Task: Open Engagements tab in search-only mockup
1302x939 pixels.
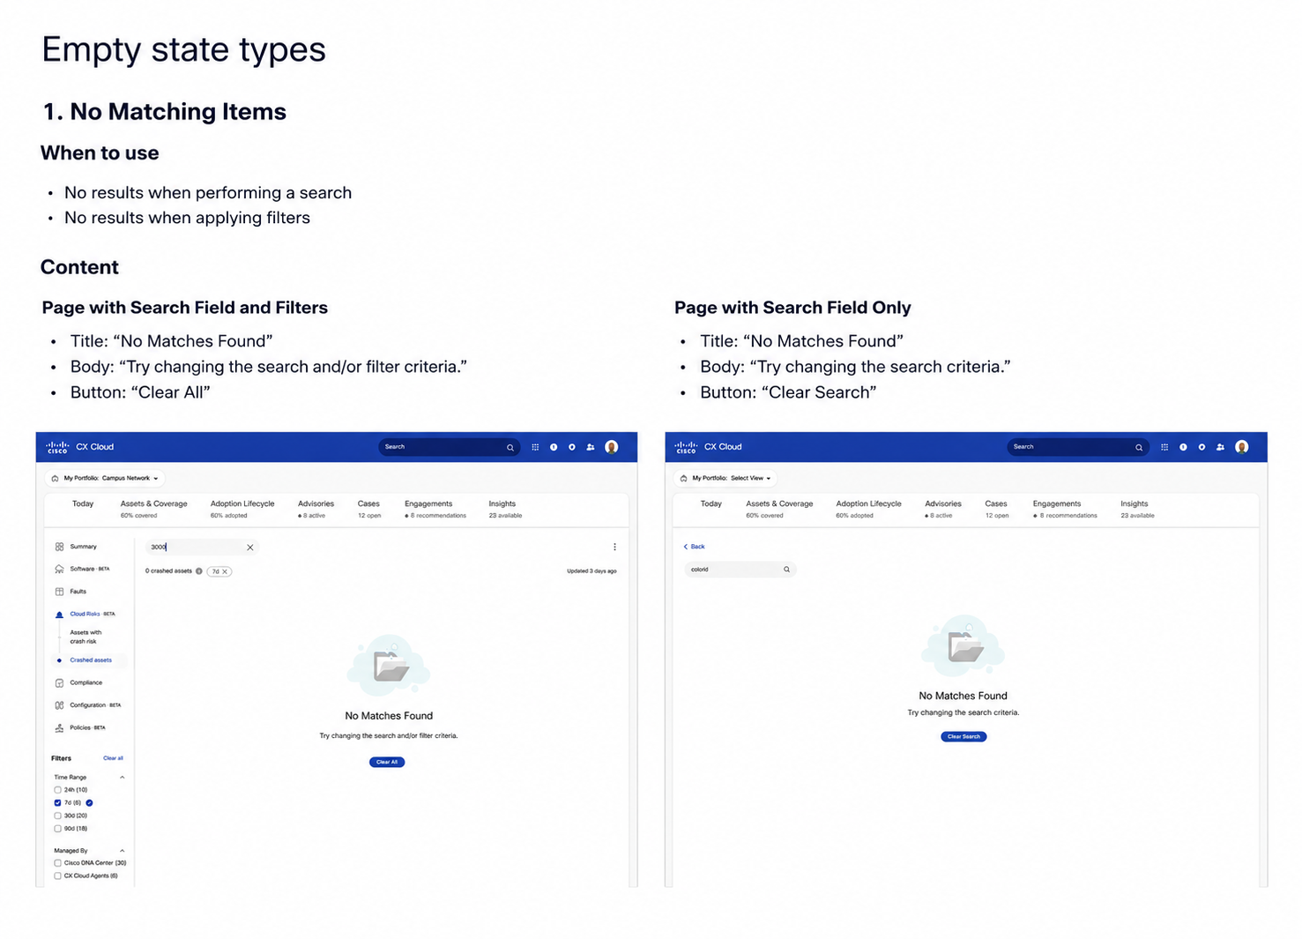Action: click(x=1065, y=509)
